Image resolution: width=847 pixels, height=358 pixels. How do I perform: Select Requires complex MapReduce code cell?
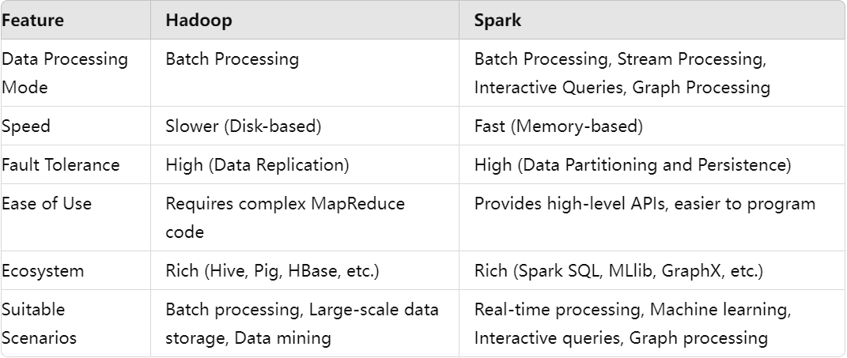285,217
